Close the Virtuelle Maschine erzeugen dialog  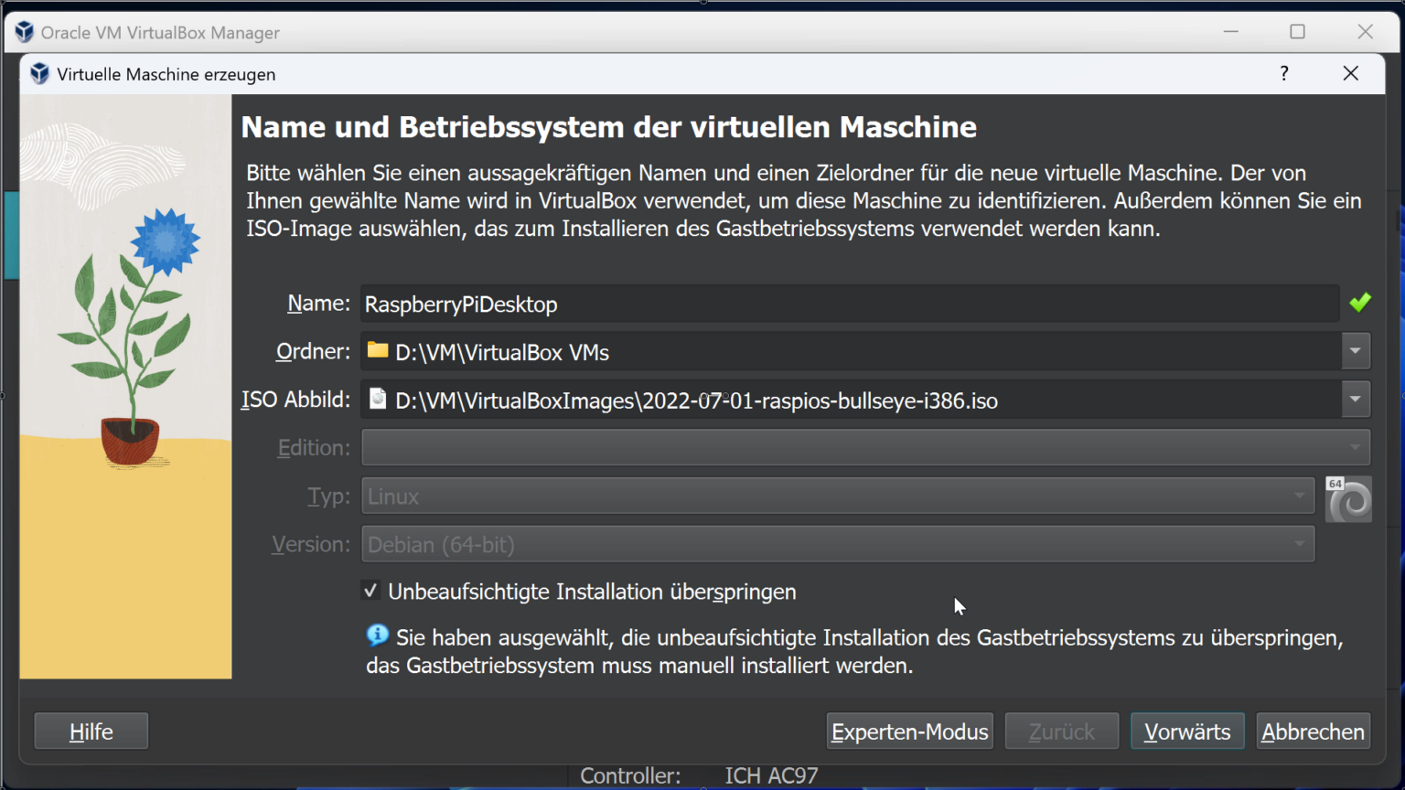(x=1351, y=73)
